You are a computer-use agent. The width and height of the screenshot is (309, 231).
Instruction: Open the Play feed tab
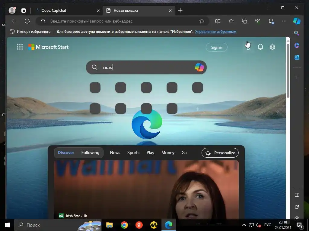(x=150, y=152)
